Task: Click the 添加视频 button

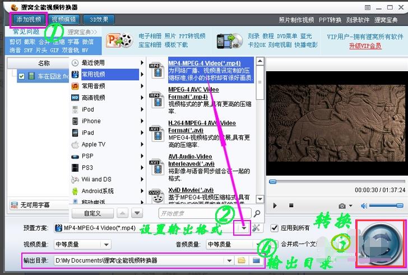Action: [x=29, y=20]
